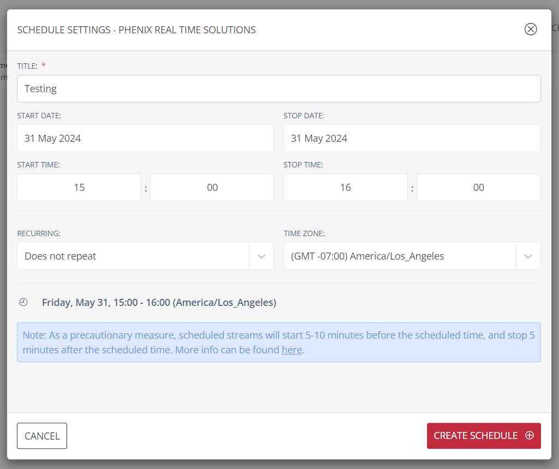Close the Schedule Settings dialog
This screenshot has width=559, height=469.
531,29
